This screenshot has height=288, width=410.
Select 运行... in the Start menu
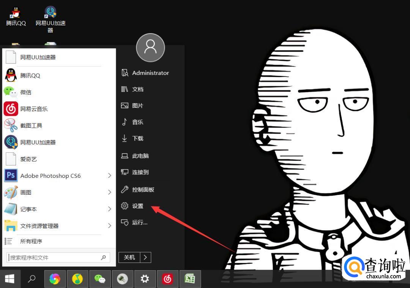[x=139, y=222]
